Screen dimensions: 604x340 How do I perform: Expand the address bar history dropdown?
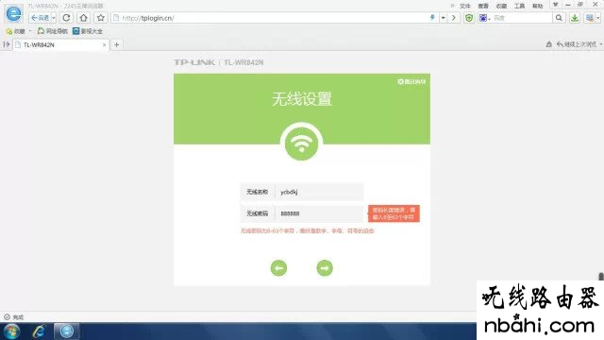point(443,18)
